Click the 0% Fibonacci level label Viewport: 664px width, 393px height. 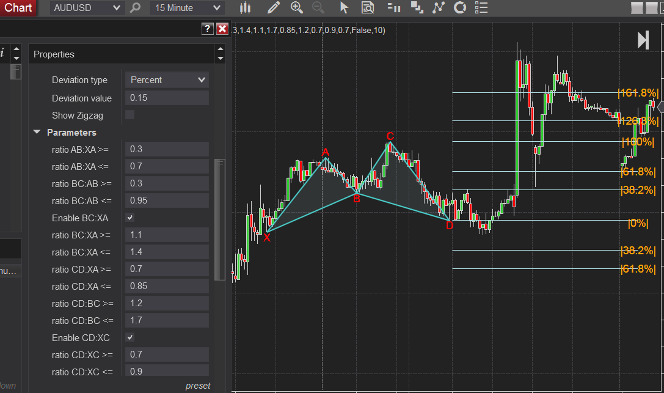(638, 222)
